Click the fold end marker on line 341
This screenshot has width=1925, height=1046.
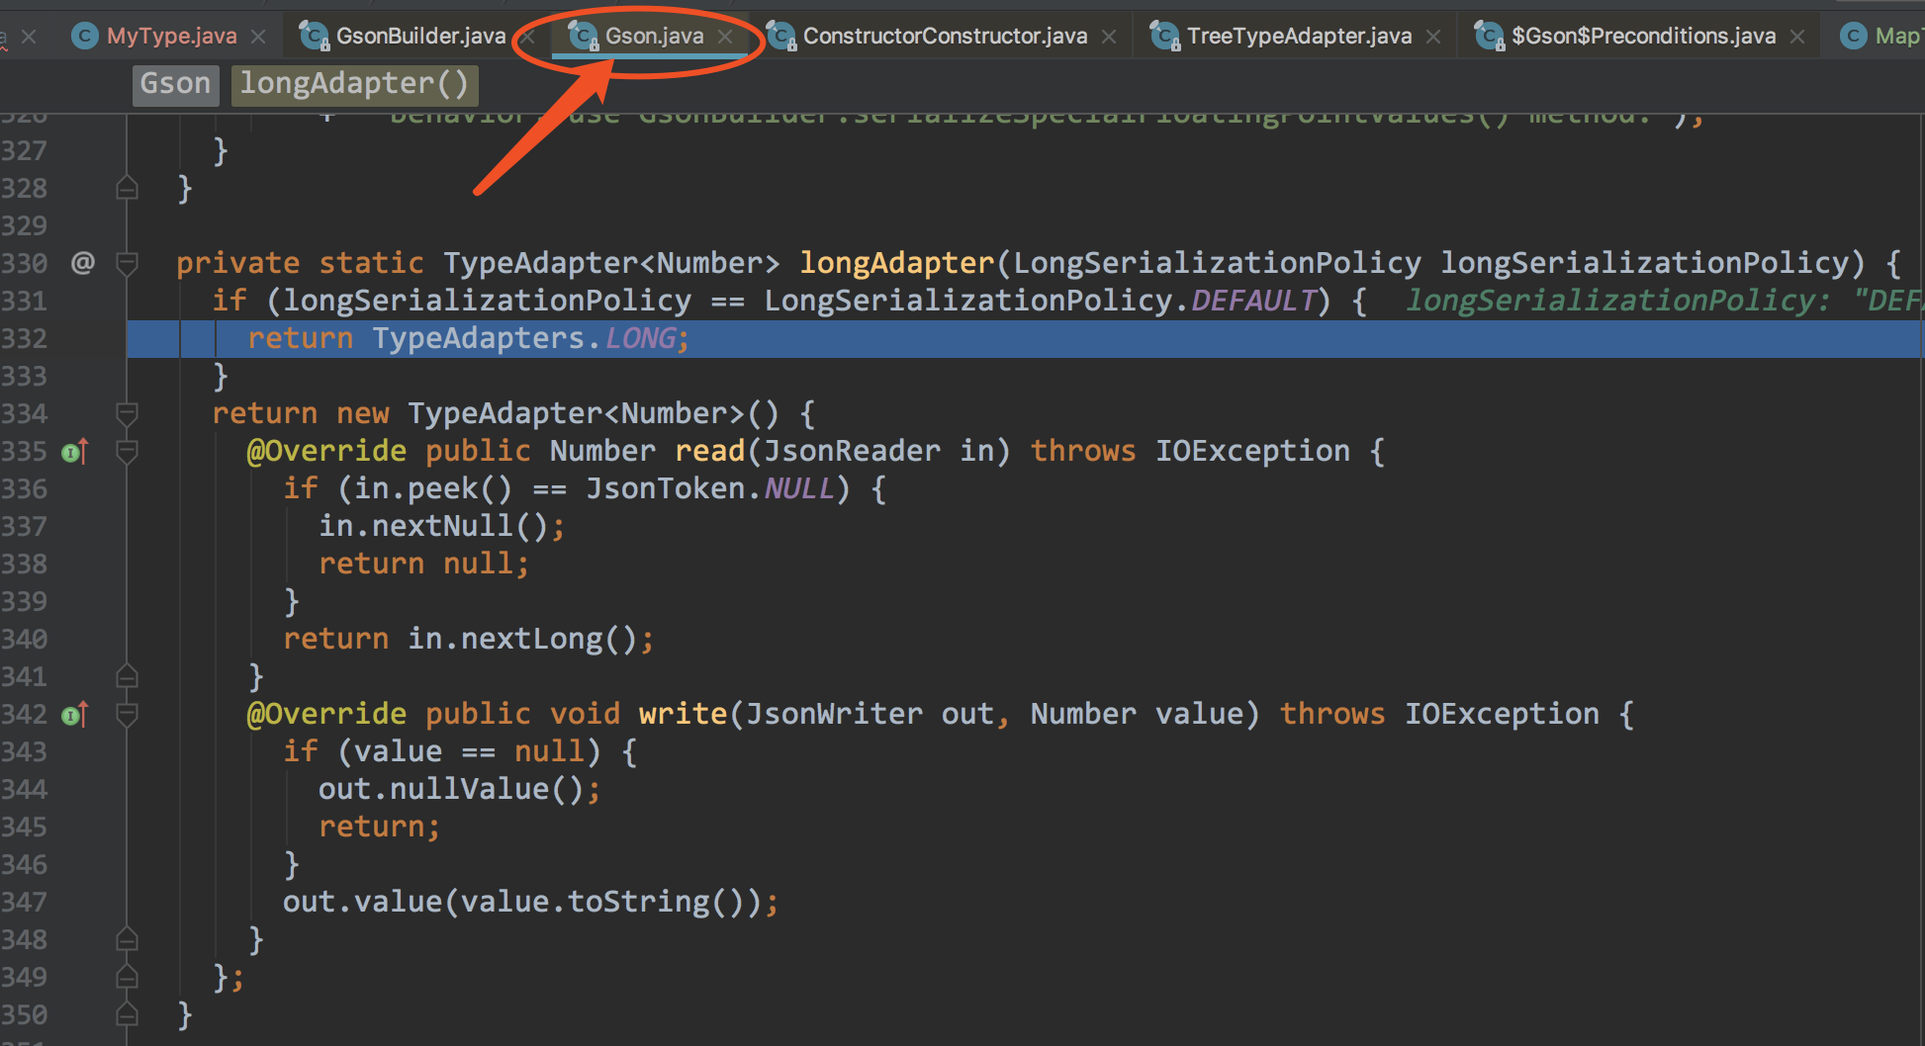point(127,676)
